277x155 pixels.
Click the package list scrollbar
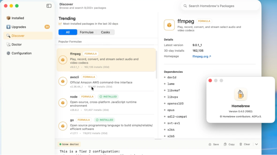[x=156, y=65]
